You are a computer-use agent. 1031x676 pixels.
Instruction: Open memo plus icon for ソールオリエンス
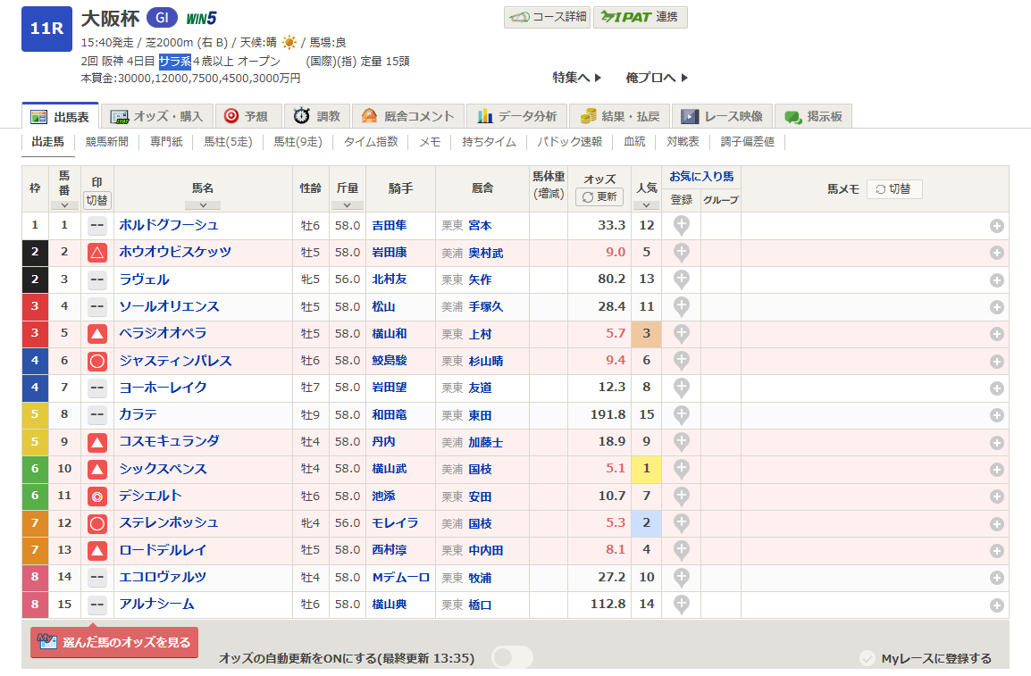[x=997, y=307]
